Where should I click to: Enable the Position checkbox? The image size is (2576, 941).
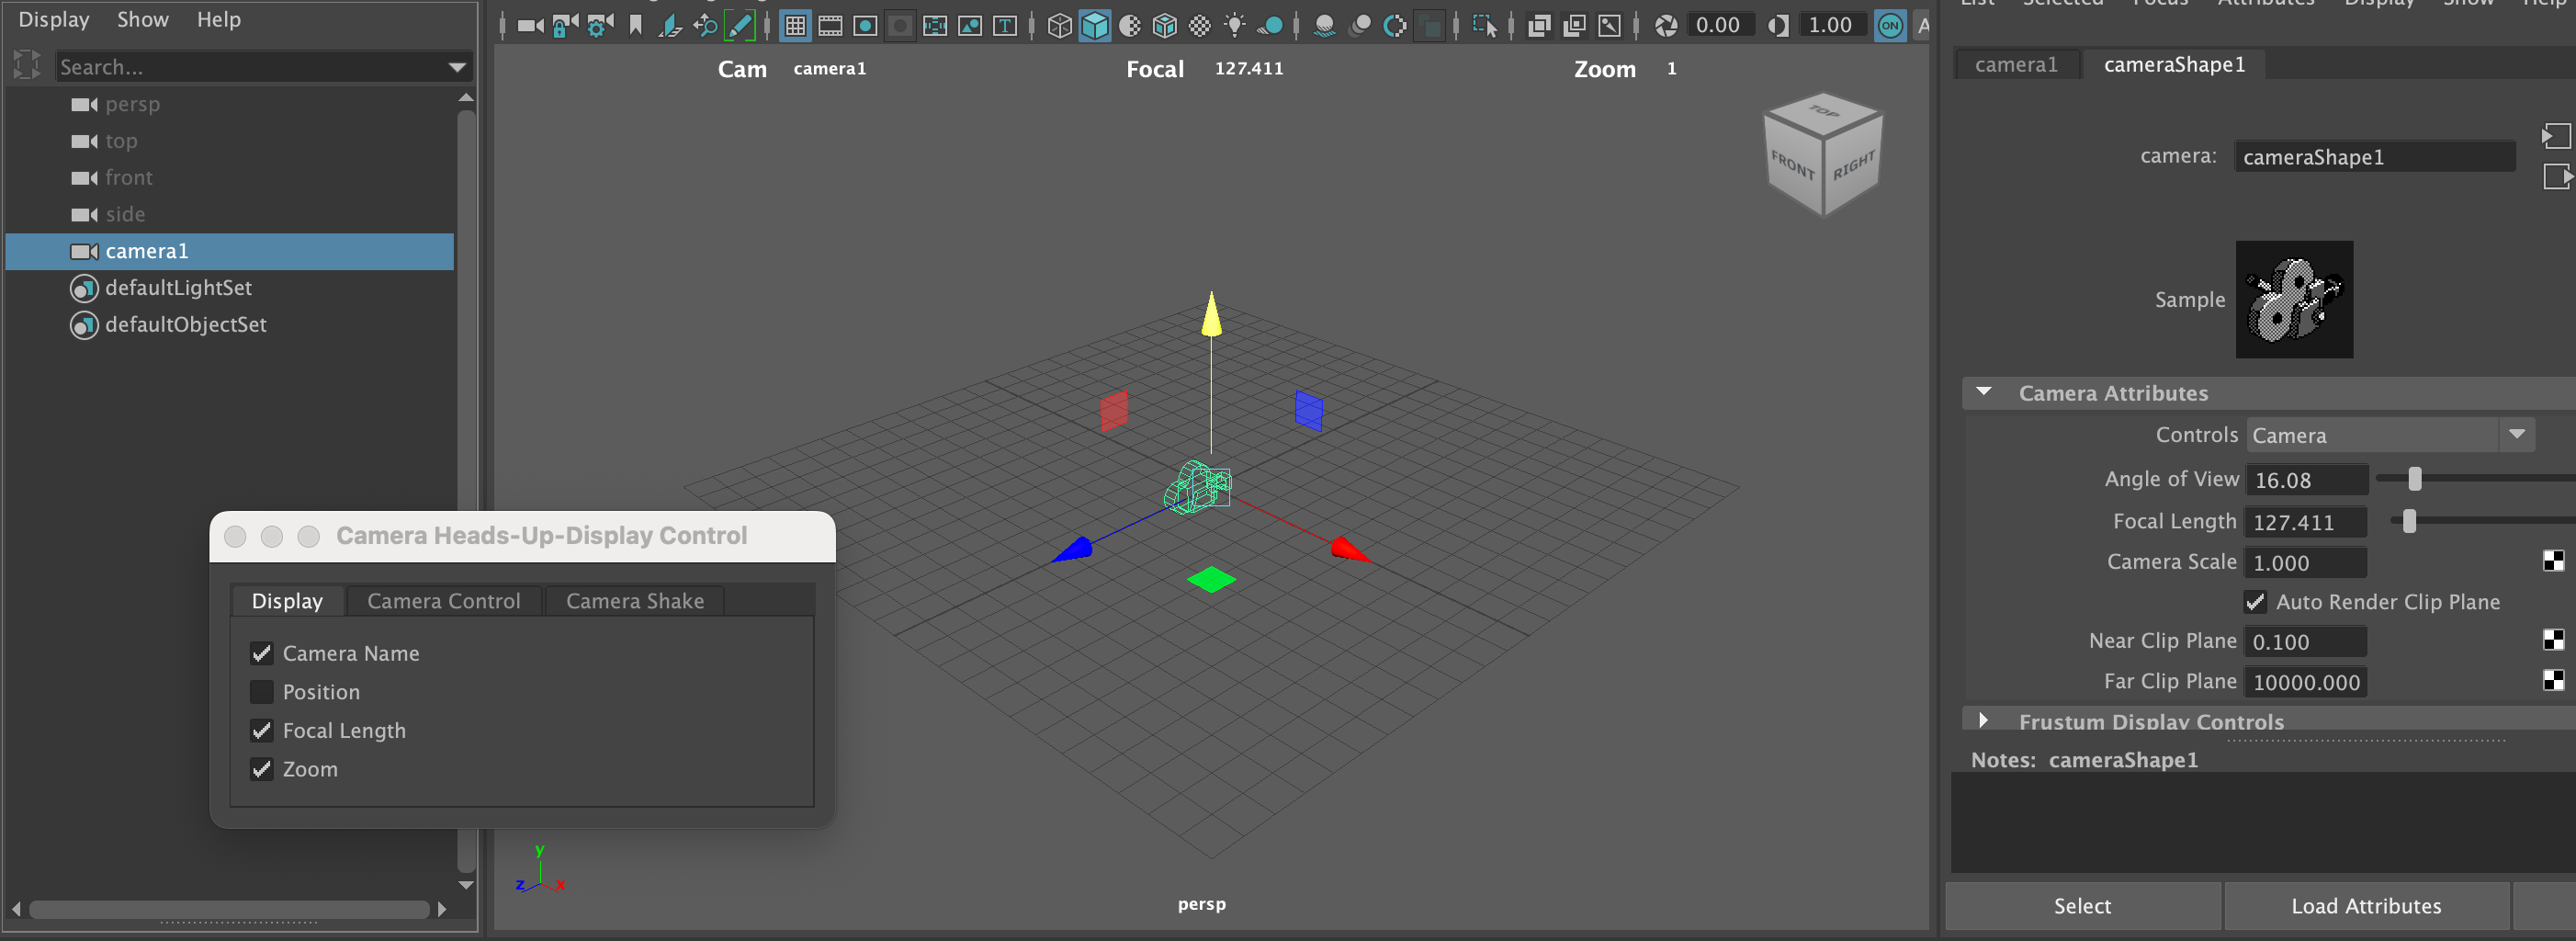(262, 692)
